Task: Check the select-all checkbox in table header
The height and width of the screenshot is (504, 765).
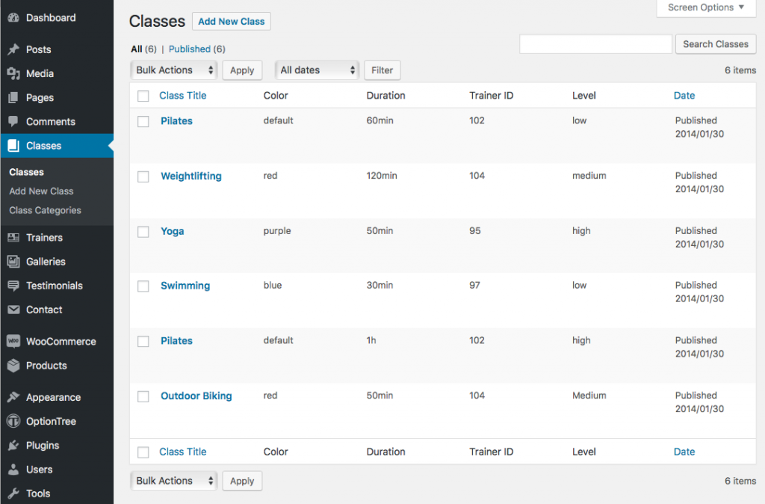Action: 143,96
